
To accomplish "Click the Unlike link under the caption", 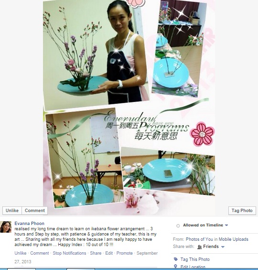I will 21,253.
